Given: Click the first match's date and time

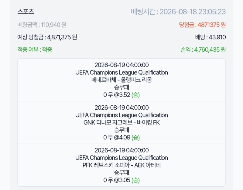Looking at the screenshot, I should tap(122, 65).
